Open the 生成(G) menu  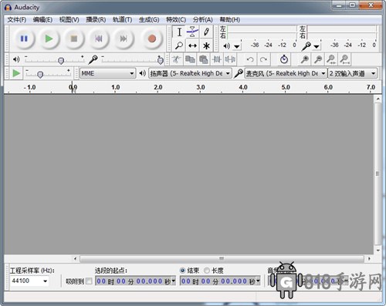tap(149, 19)
